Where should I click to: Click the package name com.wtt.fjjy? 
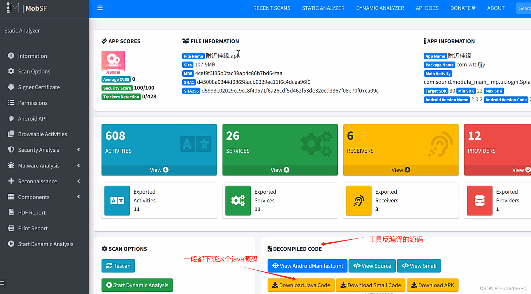pyautogui.click(x=471, y=65)
